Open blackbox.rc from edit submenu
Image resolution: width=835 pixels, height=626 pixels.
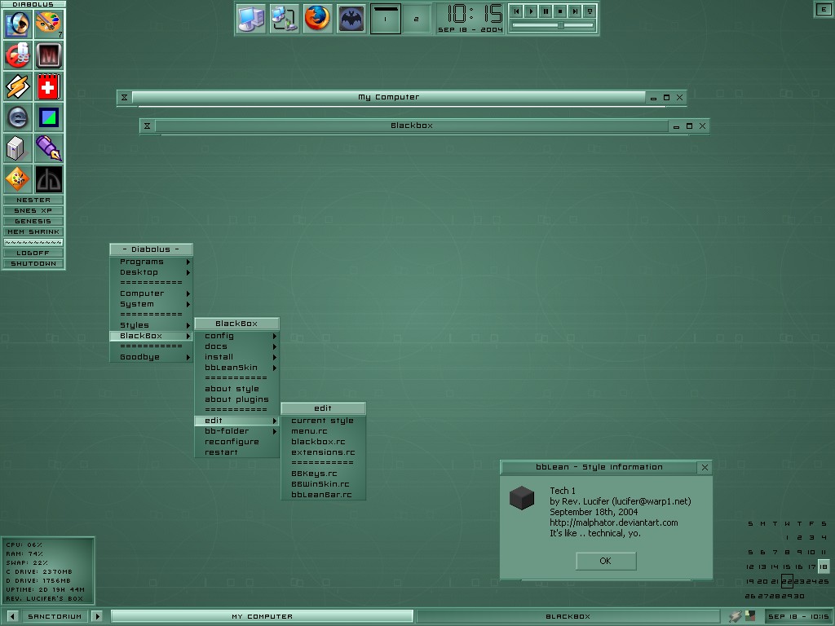coord(323,442)
